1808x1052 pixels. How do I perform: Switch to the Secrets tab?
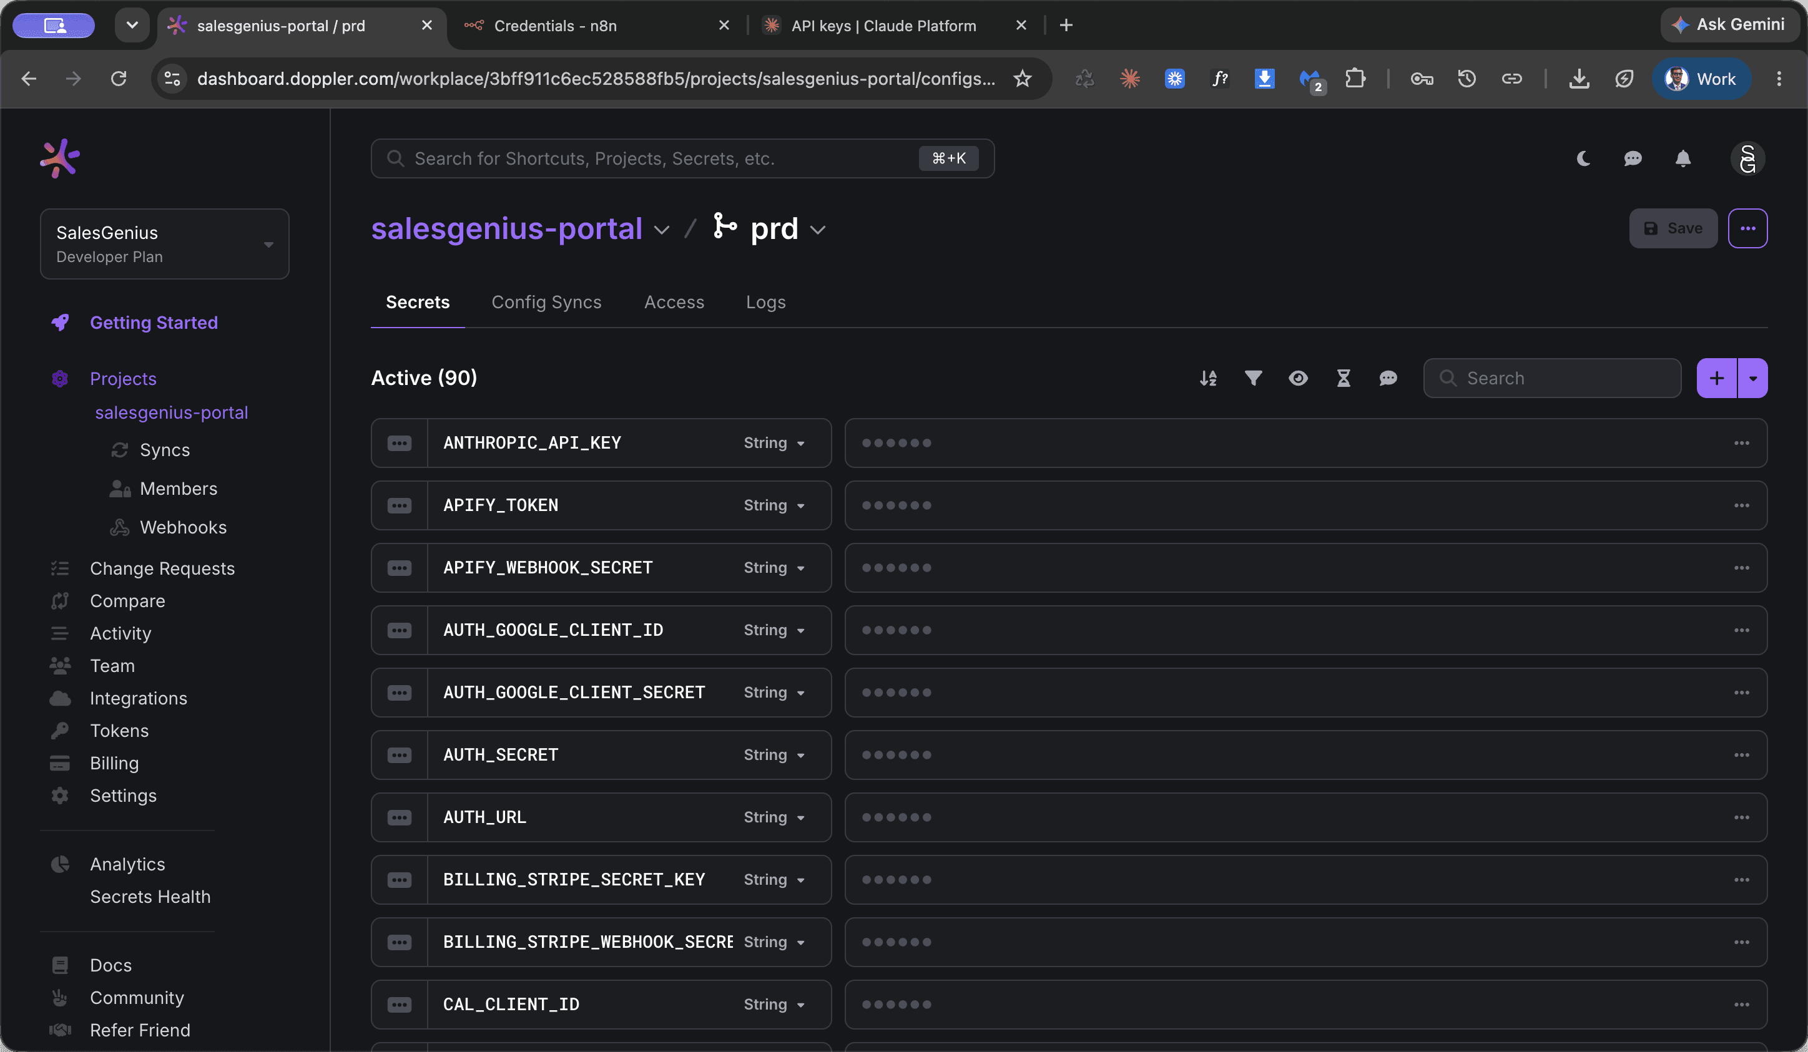pyautogui.click(x=418, y=302)
